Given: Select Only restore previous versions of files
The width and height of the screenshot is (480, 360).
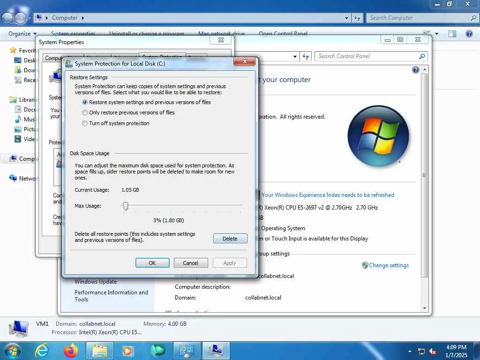Looking at the screenshot, I should [128, 112].
